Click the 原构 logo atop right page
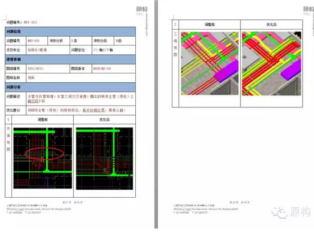The image size is (314, 232). (309, 10)
